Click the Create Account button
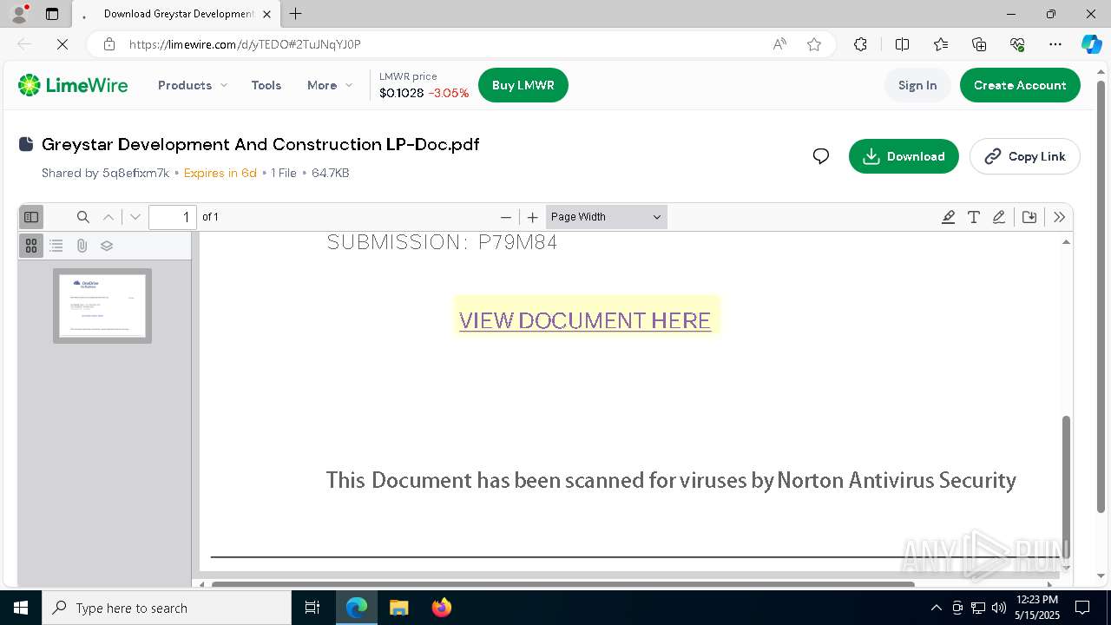This screenshot has width=1111, height=625. click(x=1020, y=85)
